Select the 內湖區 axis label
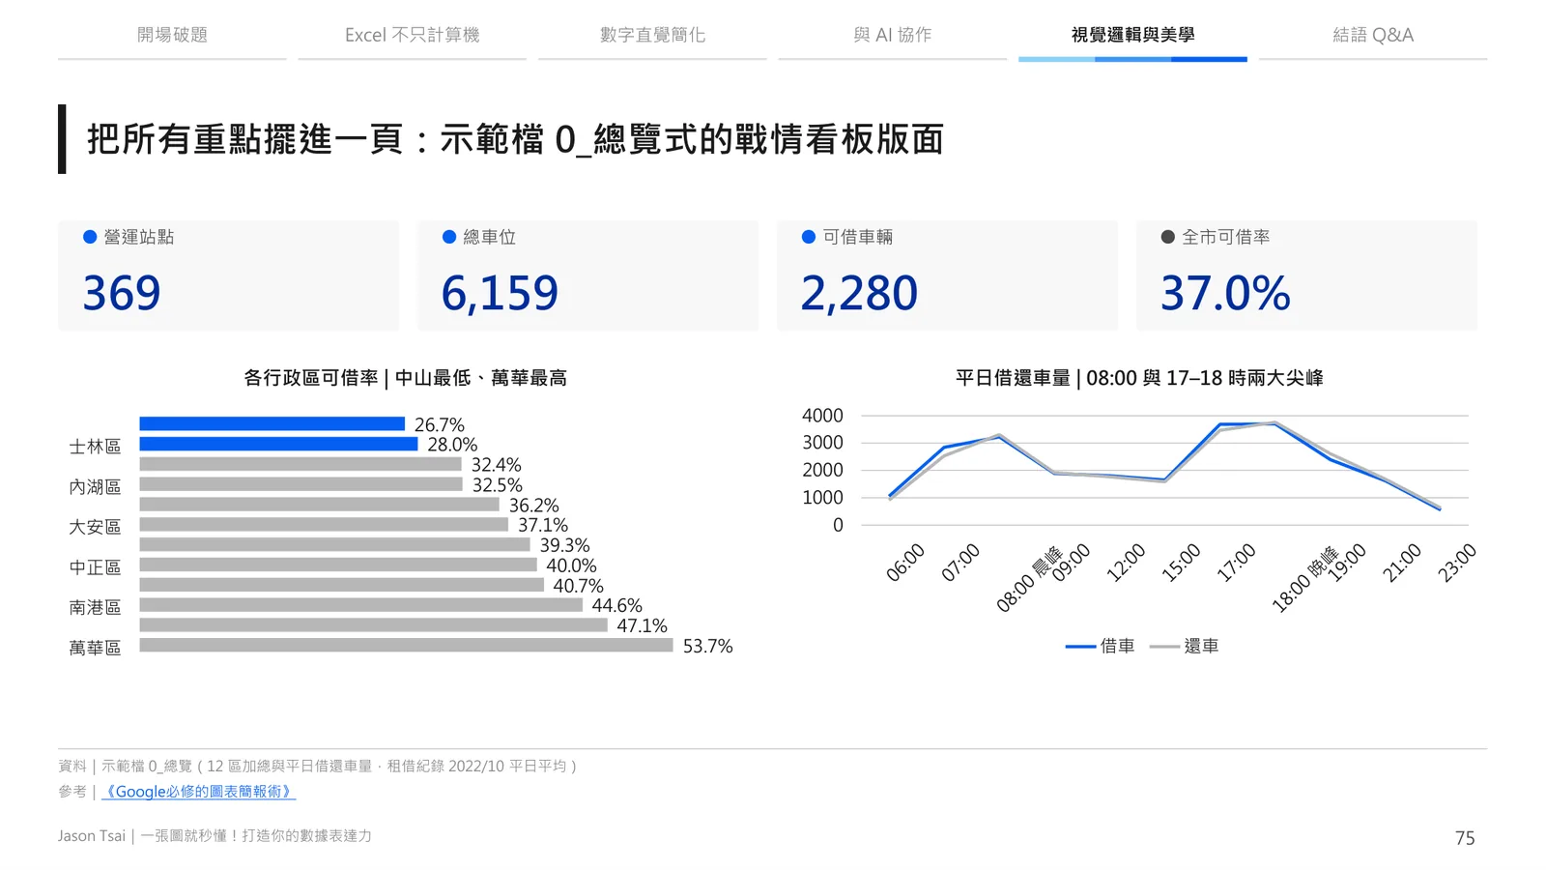 click(x=95, y=487)
